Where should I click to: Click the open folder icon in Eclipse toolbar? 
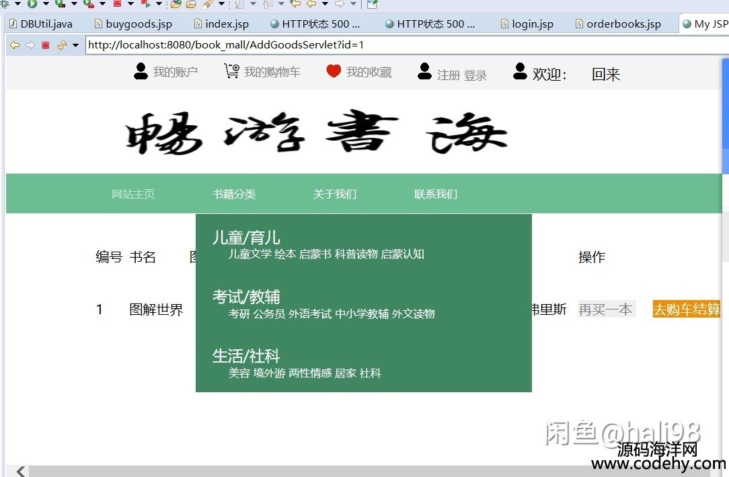[176, 4]
